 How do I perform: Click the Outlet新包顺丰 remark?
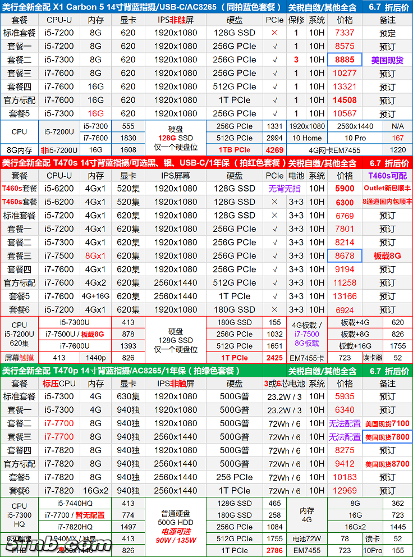[x=387, y=188]
